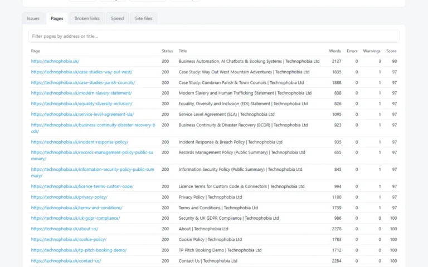
Task: Select the title 'Licence Terms for Custom Code & Connectors'
Action: point(223,186)
